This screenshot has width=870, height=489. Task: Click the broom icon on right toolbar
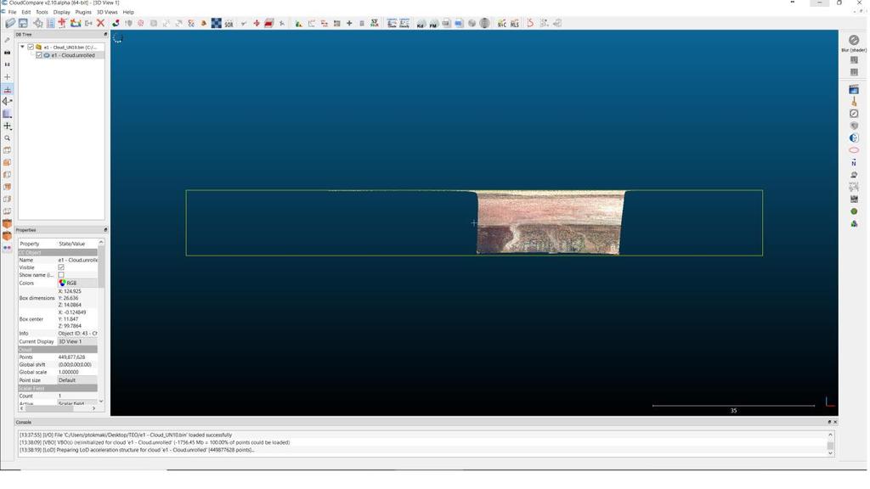point(854,101)
